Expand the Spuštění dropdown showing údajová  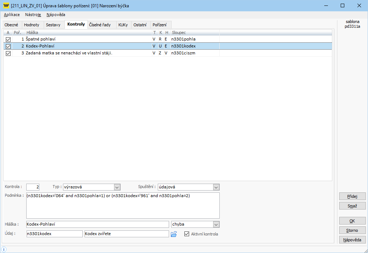216,187
